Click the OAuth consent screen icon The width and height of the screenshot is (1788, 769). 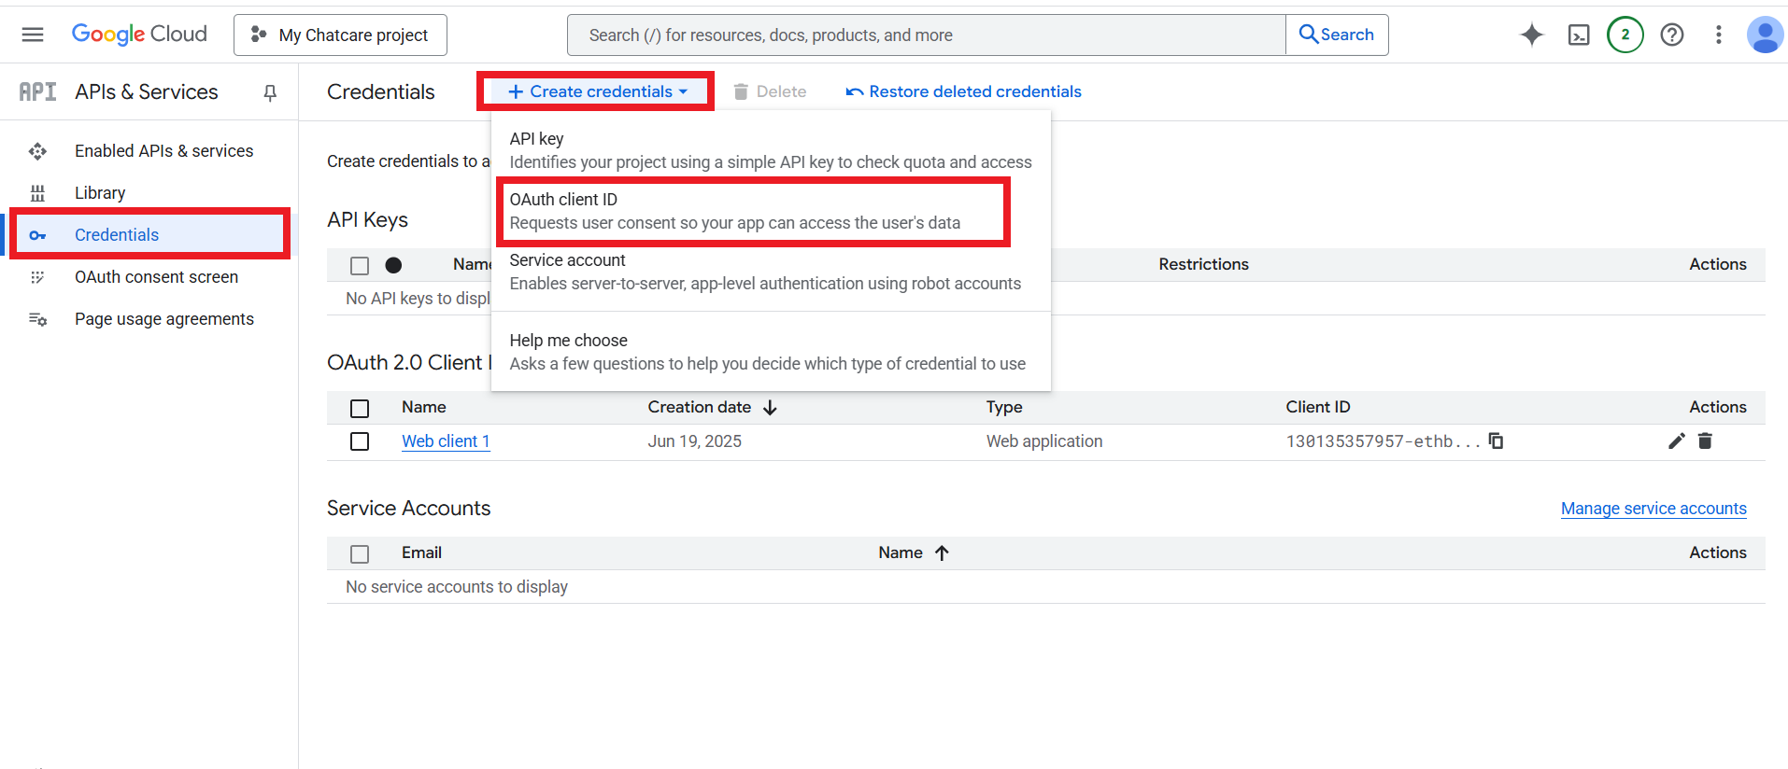point(37,277)
